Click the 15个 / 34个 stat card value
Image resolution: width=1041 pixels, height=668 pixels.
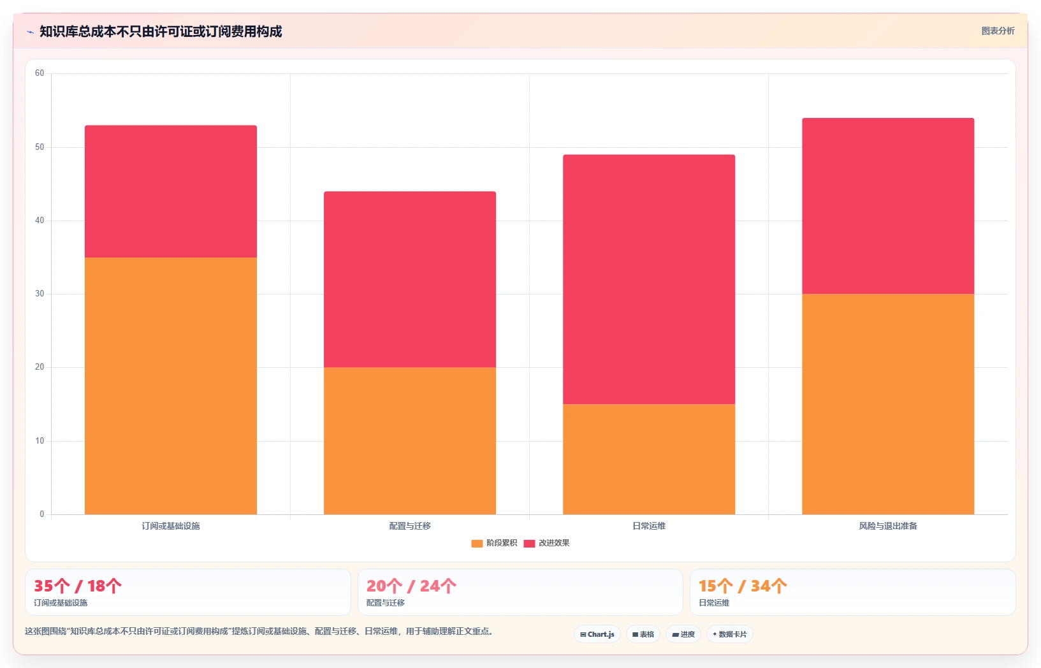(743, 586)
